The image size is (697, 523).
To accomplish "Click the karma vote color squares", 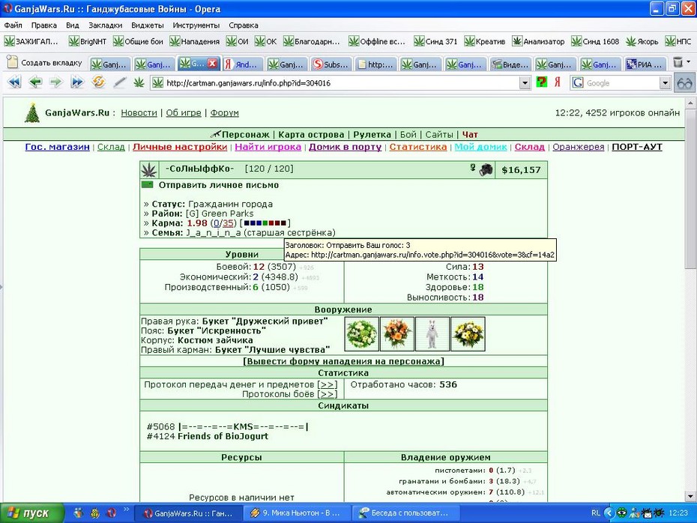I will 265,223.
